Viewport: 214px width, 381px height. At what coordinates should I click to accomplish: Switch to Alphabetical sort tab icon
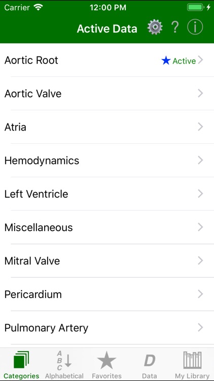tap(64, 360)
